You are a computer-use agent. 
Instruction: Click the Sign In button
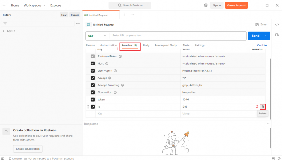(x=217, y=5)
